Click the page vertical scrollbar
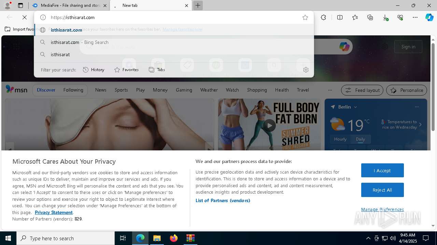 click(x=433, y=88)
